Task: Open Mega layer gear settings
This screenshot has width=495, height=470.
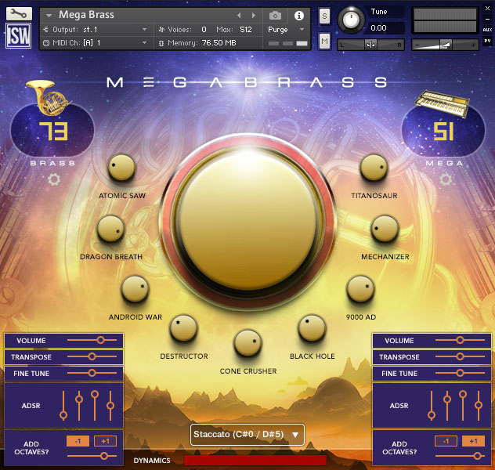Action: pyautogui.click(x=446, y=179)
